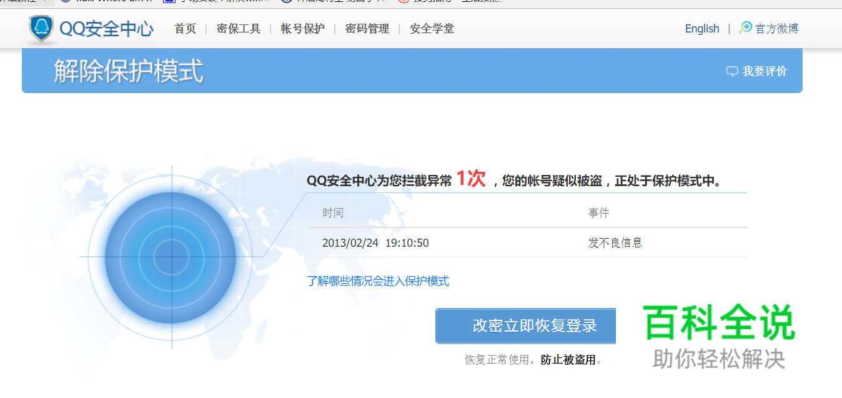Click the 防止被盗用 bold text
Screen dimensions: 842x398
tap(568, 360)
